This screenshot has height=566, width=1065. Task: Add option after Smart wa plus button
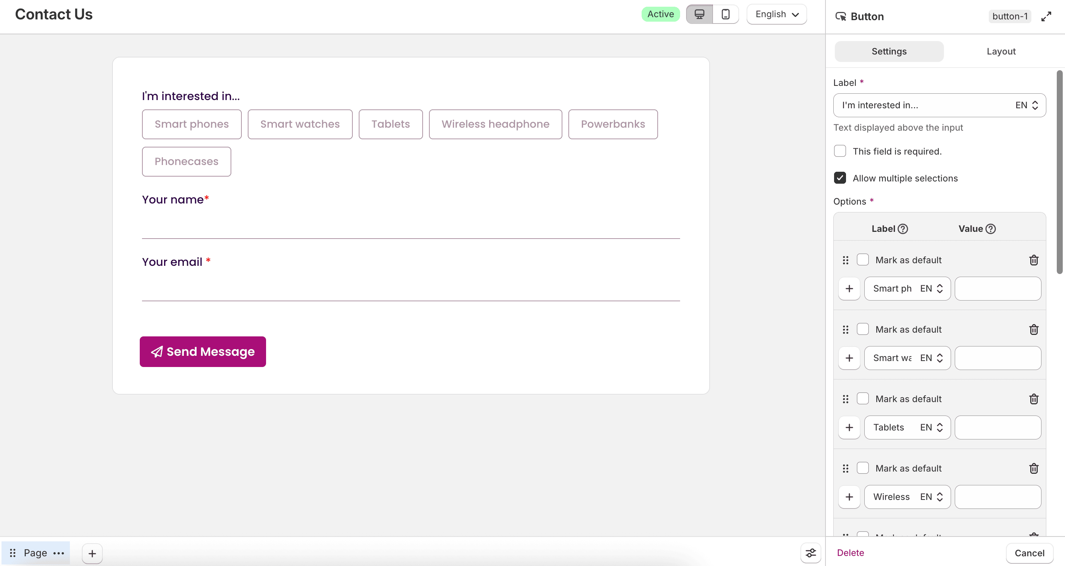(849, 358)
